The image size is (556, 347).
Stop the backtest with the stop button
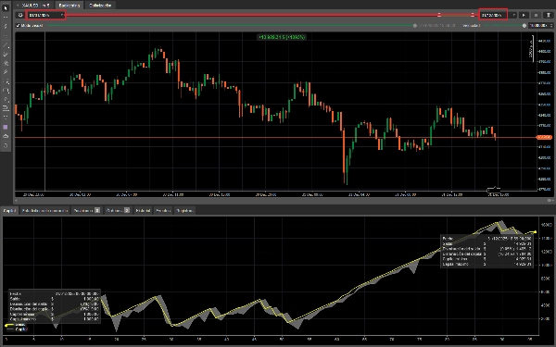point(536,15)
